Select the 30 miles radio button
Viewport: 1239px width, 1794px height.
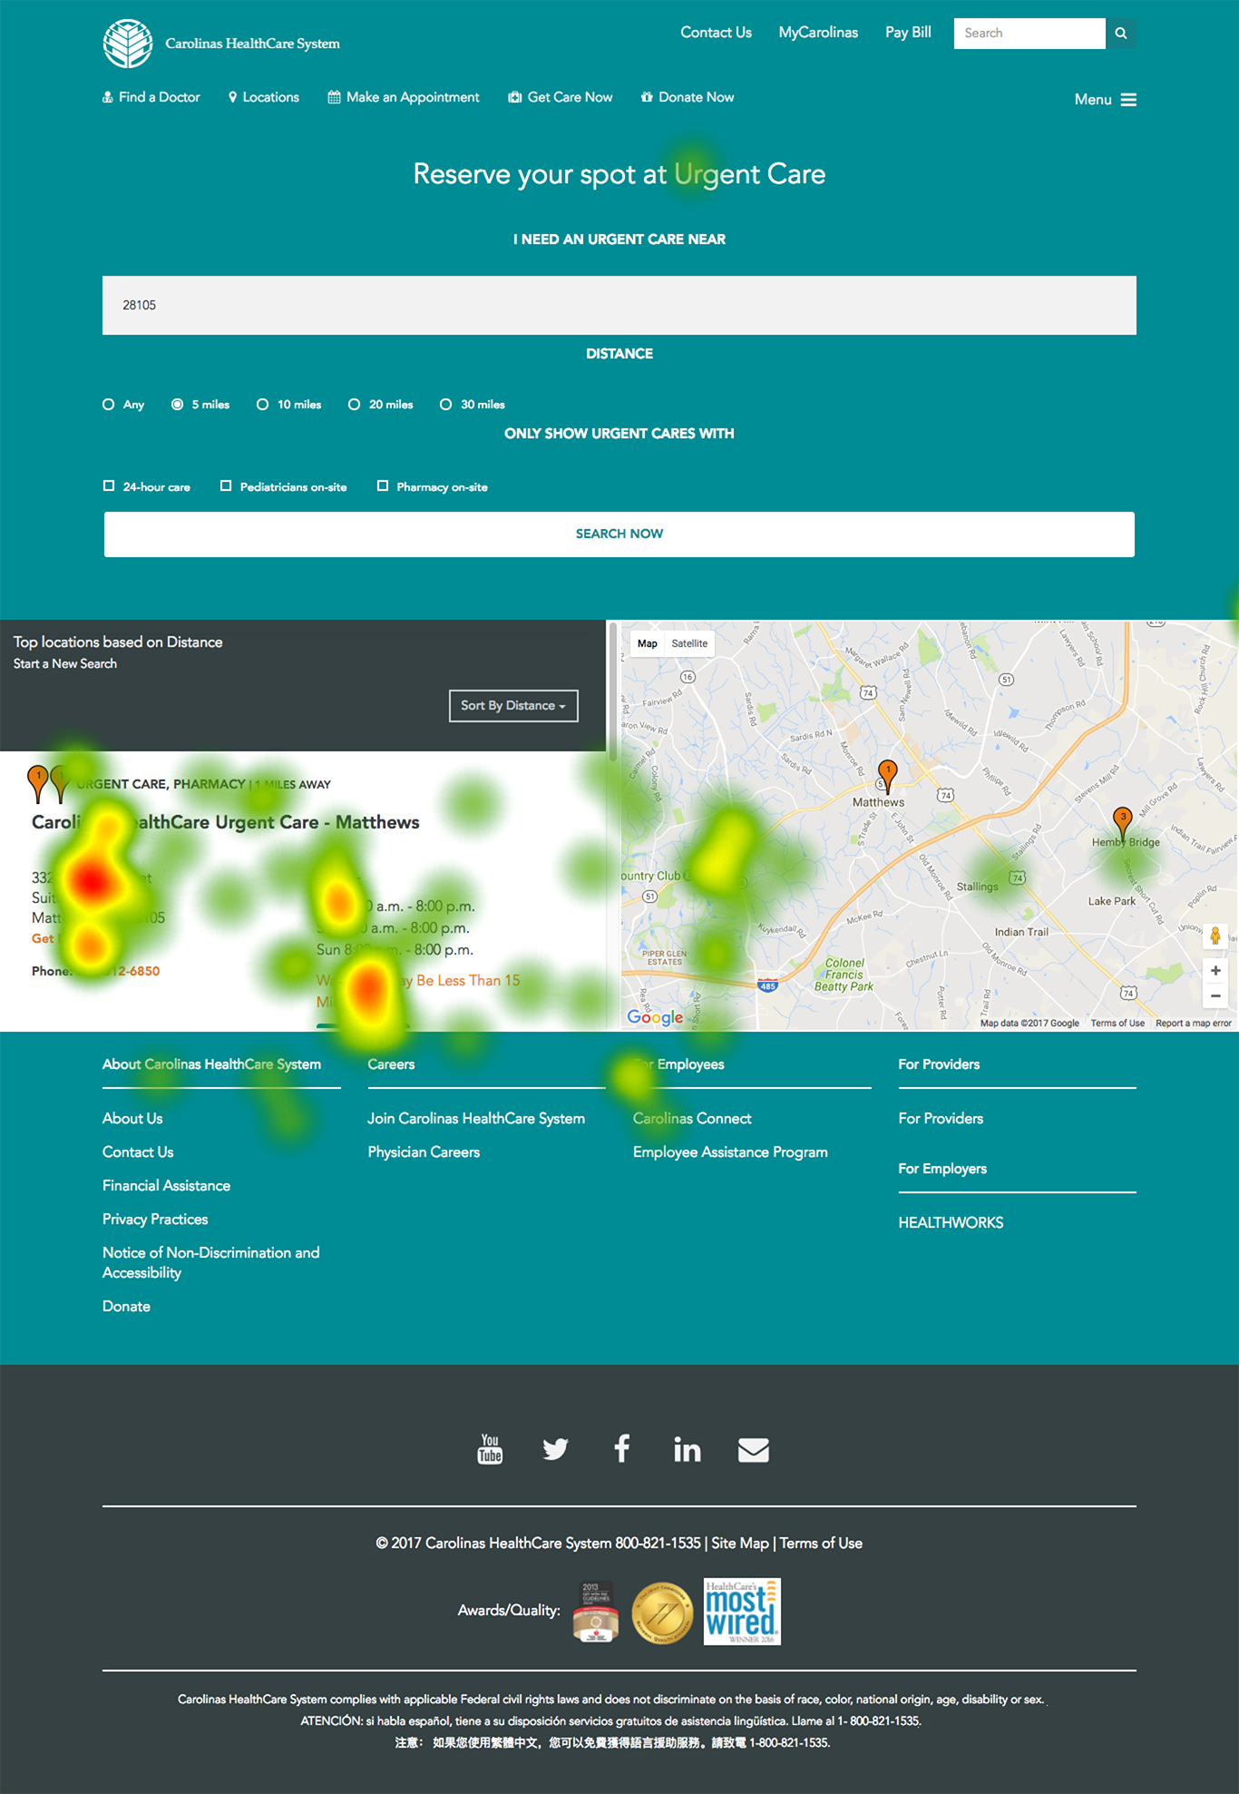446,405
